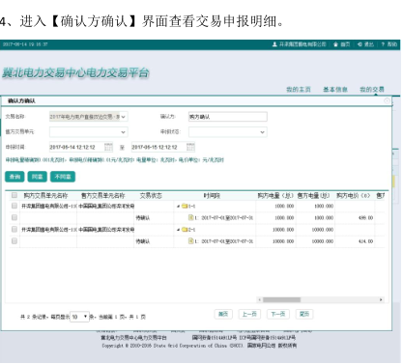Screen dimensions: 403x364
Task: Click the 不同意 button
Action: pos(63,177)
